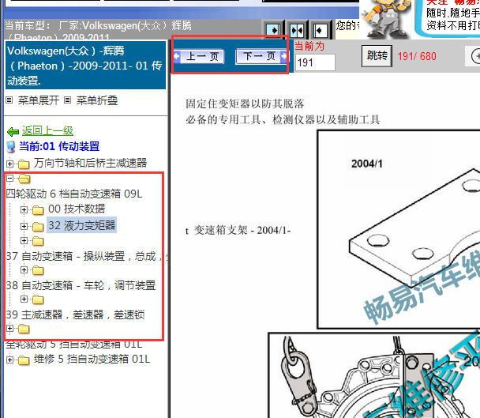Expand 38 自动变速箱 车轮 node

24,269
